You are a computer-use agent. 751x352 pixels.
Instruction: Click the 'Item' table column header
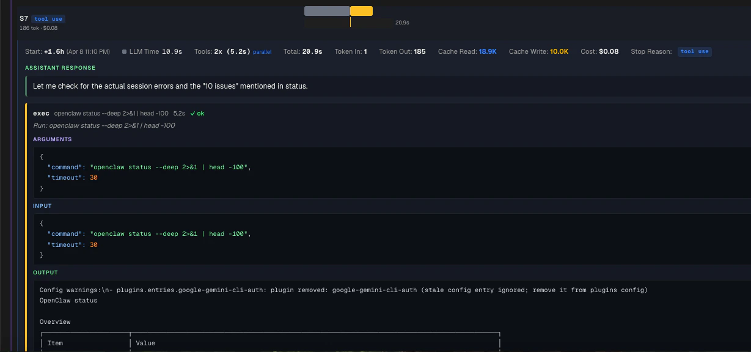click(x=55, y=343)
